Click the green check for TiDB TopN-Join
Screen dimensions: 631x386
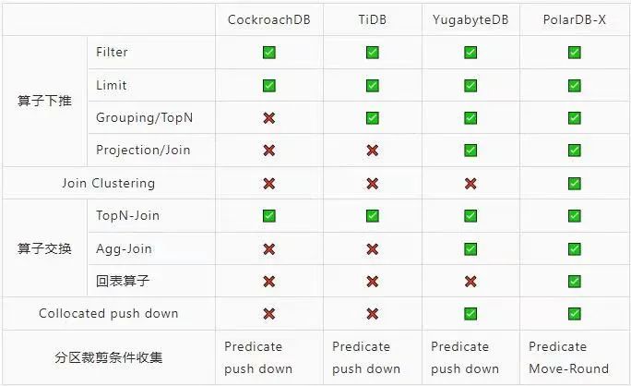click(372, 216)
